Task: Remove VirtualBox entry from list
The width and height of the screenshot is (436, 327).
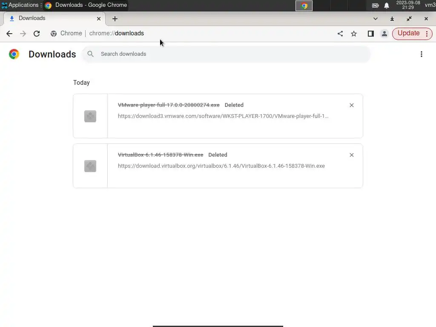Action: click(x=351, y=155)
